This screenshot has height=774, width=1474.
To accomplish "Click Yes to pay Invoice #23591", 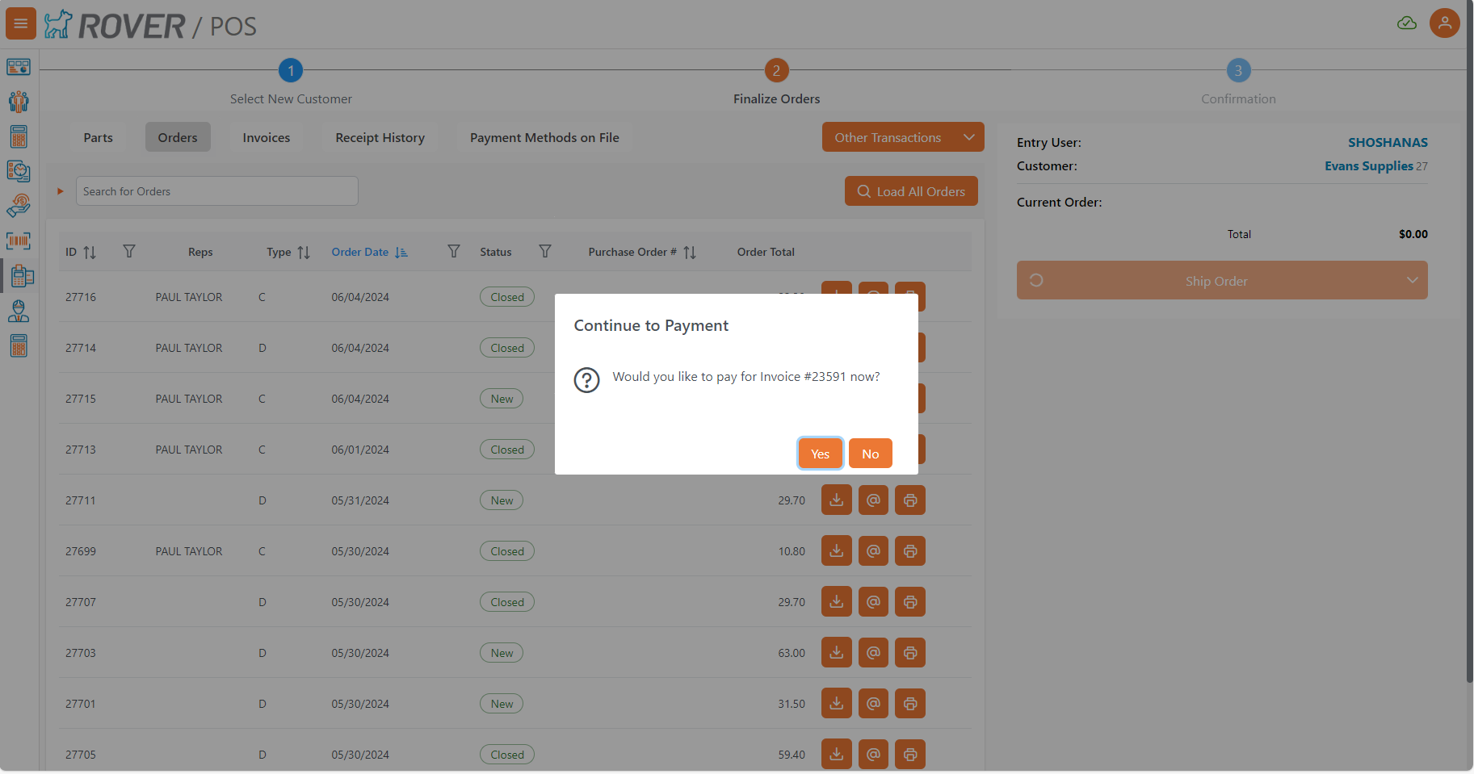I will 820,453.
